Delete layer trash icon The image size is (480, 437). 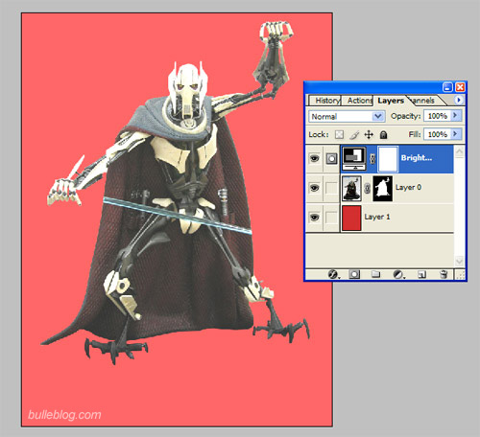tap(444, 274)
